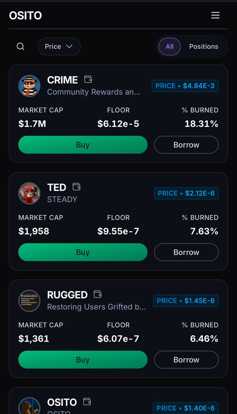Image resolution: width=237 pixels, height=414 pixels.
Task: Click the wallet icon next to TED
Action: tap(76, 187)
